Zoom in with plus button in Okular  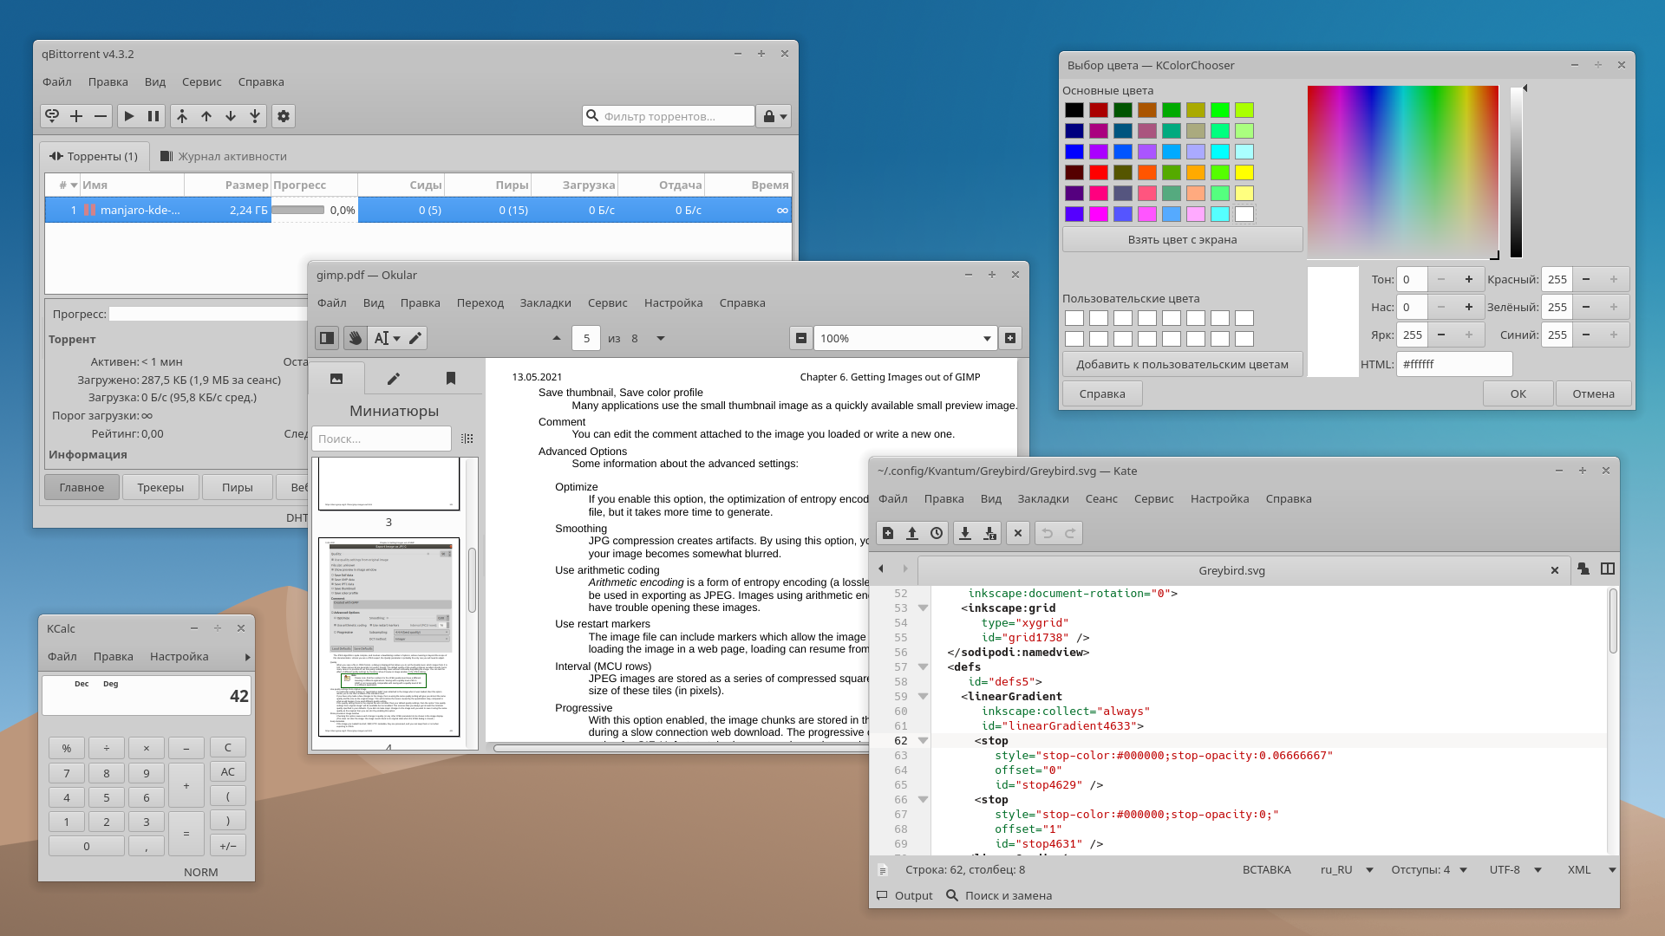coord(1010,338)
